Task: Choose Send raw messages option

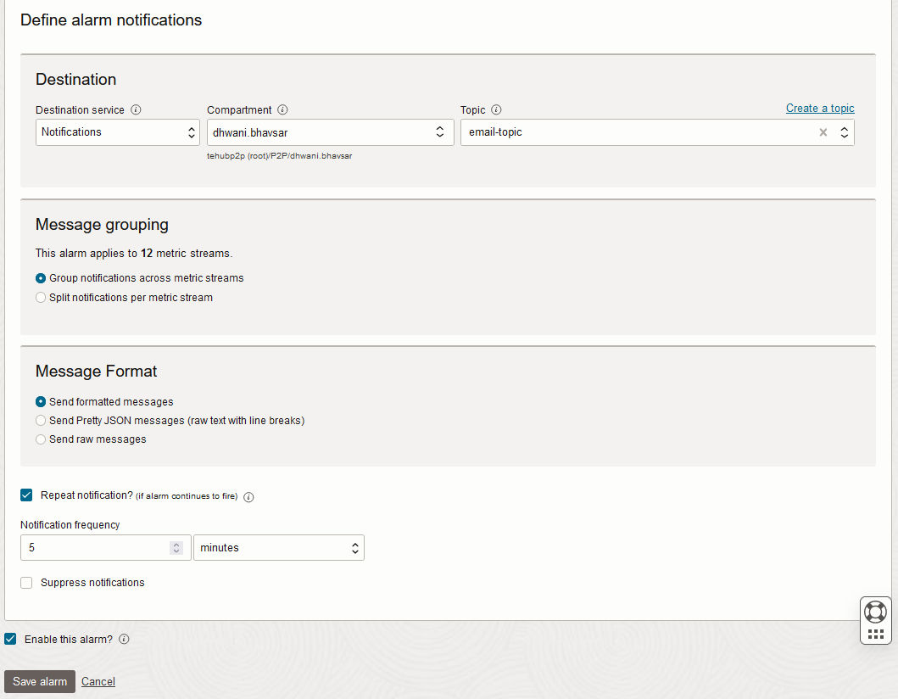Action: tap(41, 439)
